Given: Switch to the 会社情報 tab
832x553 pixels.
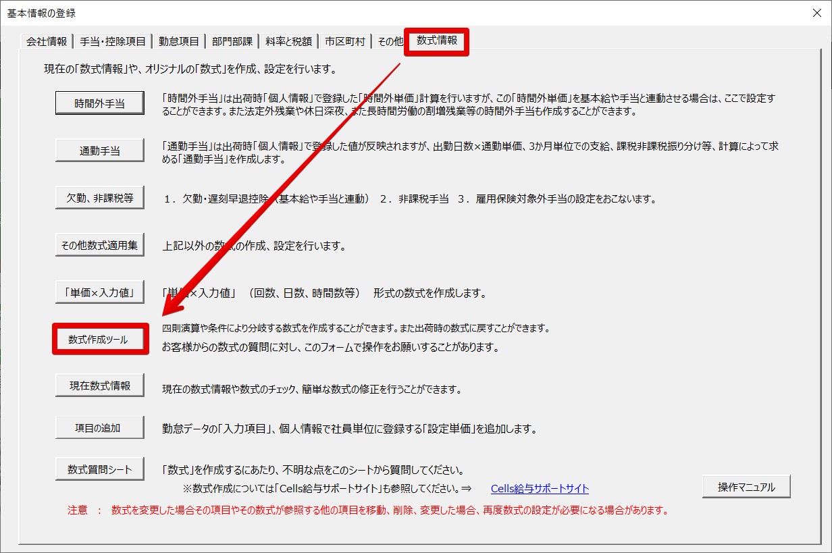Looking at the screenshot, I should tap(47, 42).
